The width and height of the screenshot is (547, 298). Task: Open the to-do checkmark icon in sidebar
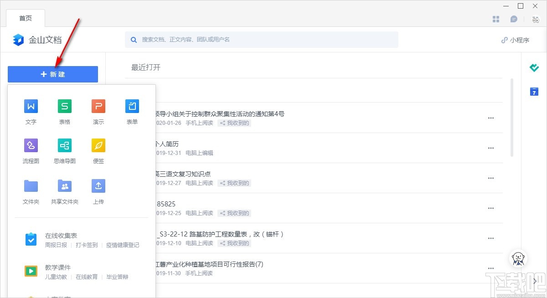(534, 67)
